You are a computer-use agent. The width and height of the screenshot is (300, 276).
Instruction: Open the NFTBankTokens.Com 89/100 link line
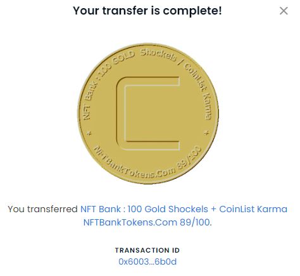point(147,222)
